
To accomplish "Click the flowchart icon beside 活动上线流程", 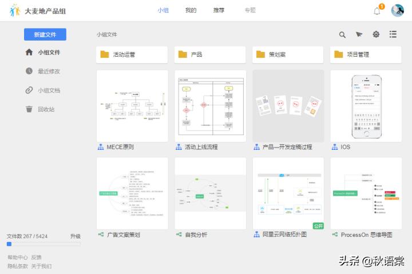I will pos(179,147).
